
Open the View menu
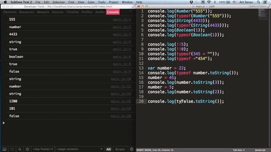pos(81,2)
